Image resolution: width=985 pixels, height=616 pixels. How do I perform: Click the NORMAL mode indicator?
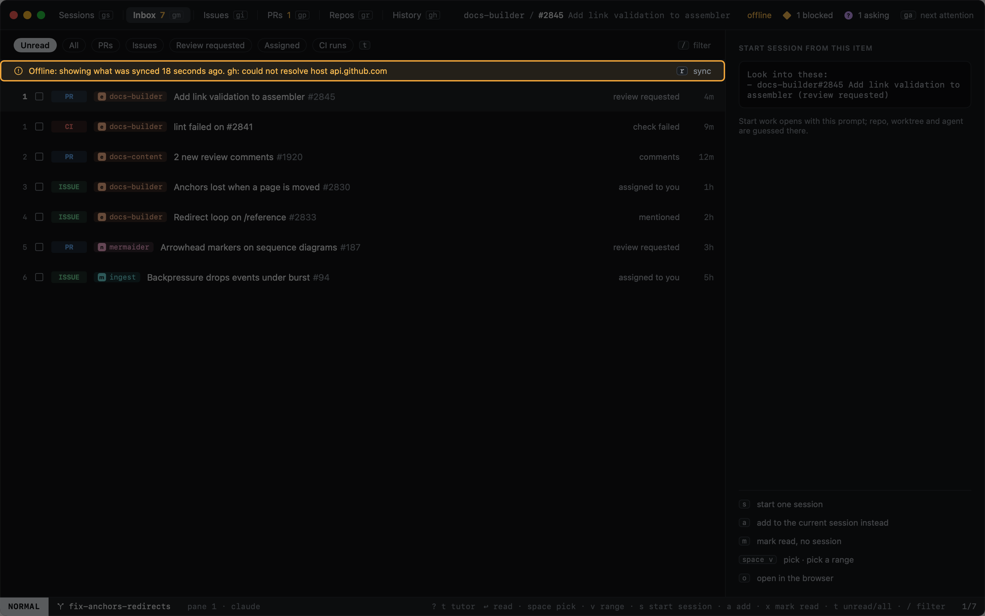click(x=24, y=606)
